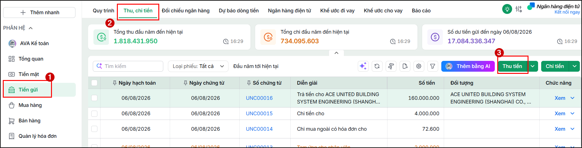The width and height of the screenshot is (582, 148).
Task: Open the filter funnel icon
Action: 433,66
